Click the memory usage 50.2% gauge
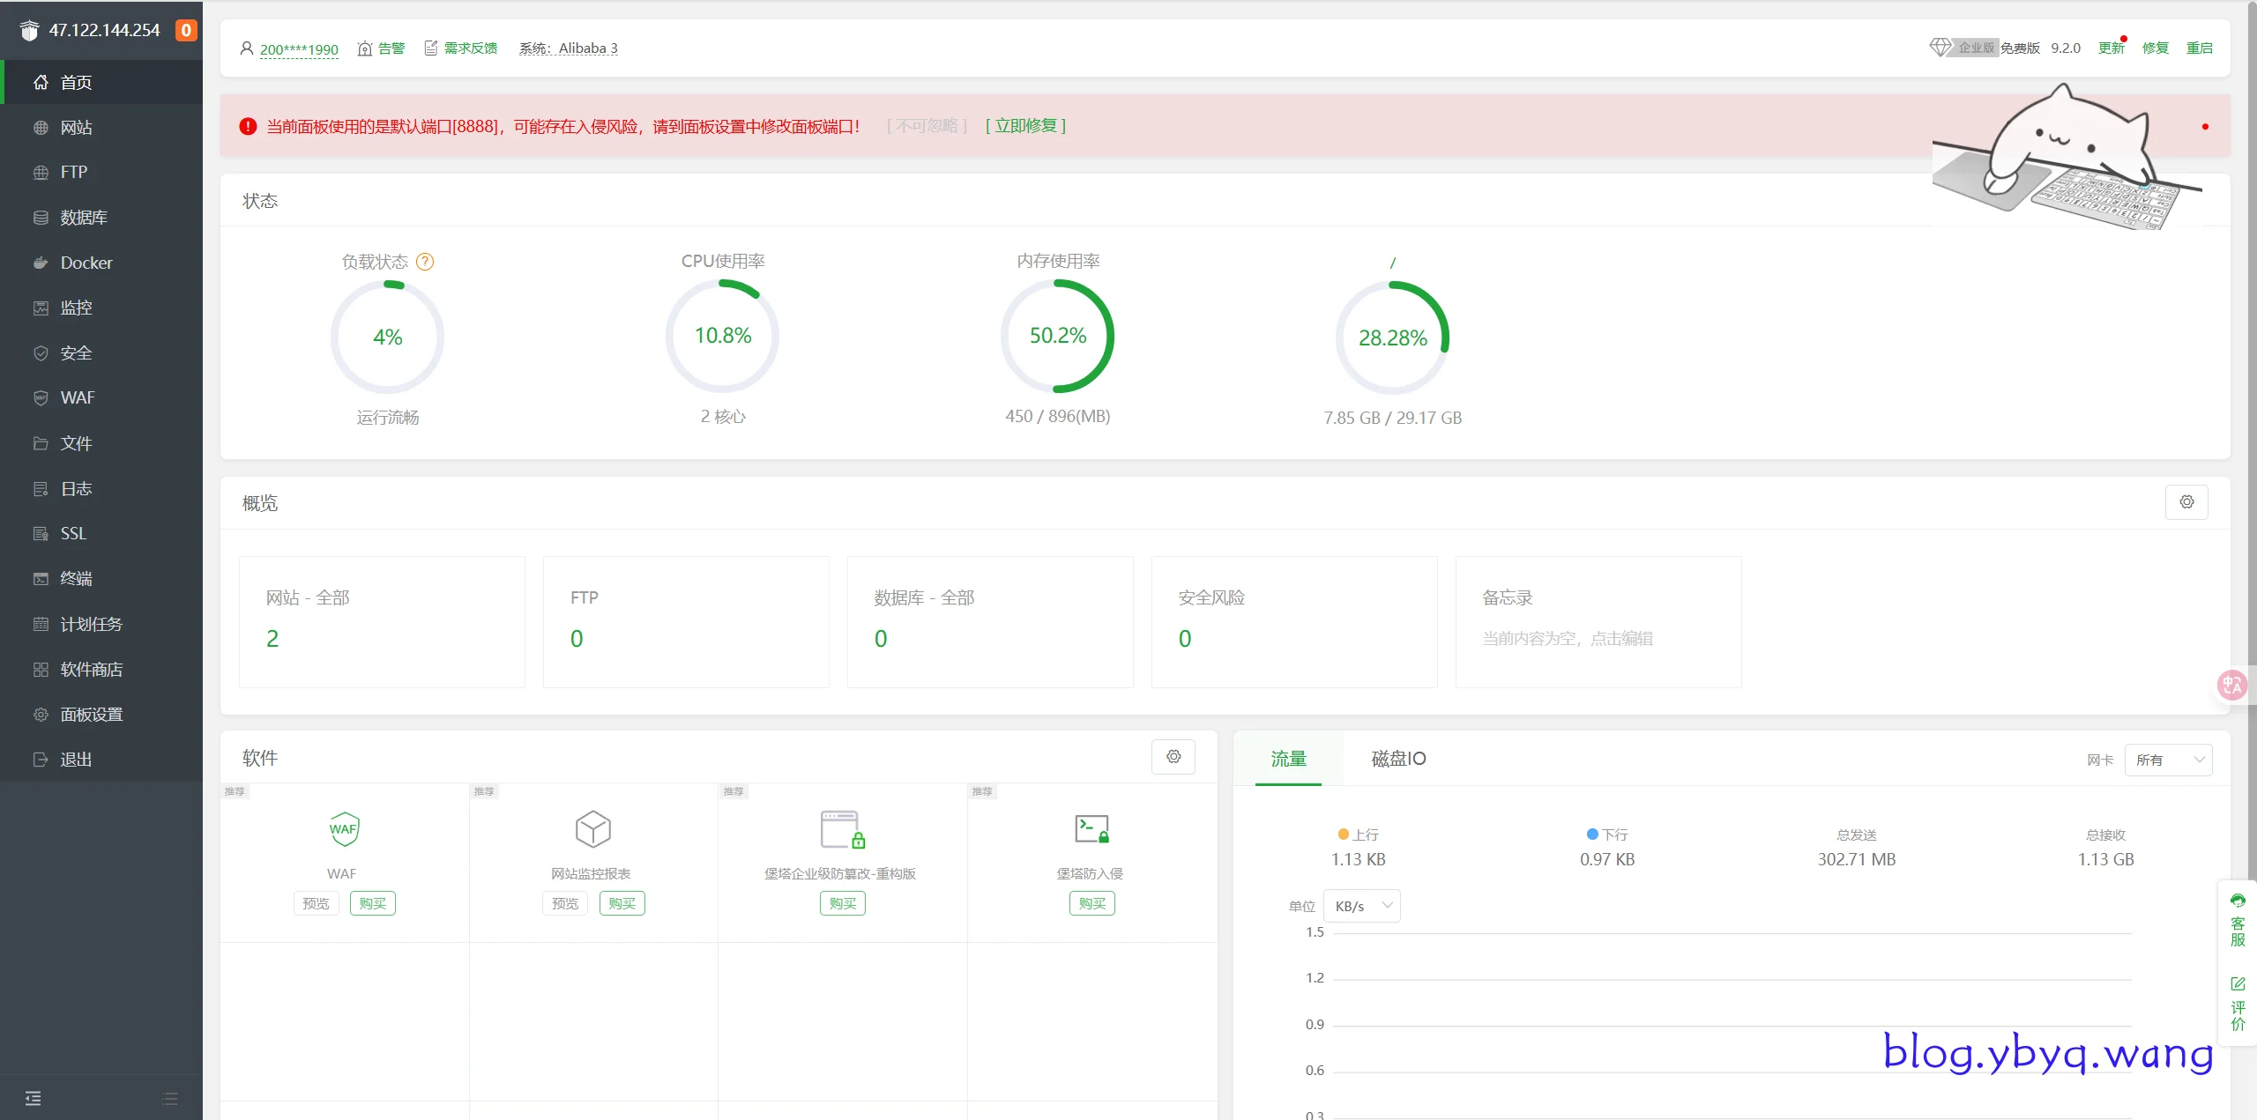Image resolution: width=2257 pixels, height=1120 pixels. coord(1057,336)
